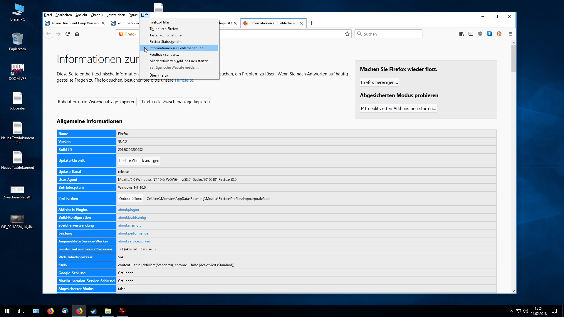Screen dimensions: 564x317
Task: Choose 'Über Firefox' from Hilfe menu
Action: [x=159, y=75]
